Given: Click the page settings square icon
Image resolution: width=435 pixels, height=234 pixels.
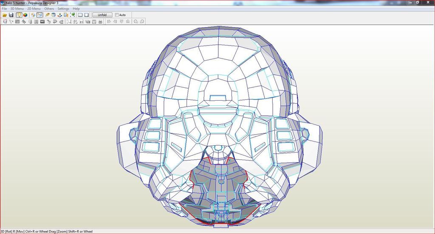Looking at the screenshot, I should 94,22.
